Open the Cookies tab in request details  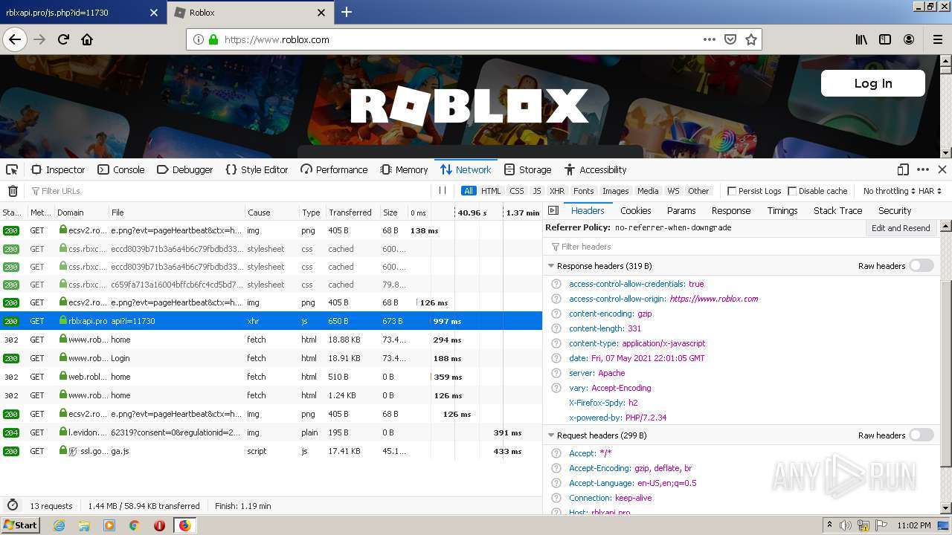coord(635,210)
